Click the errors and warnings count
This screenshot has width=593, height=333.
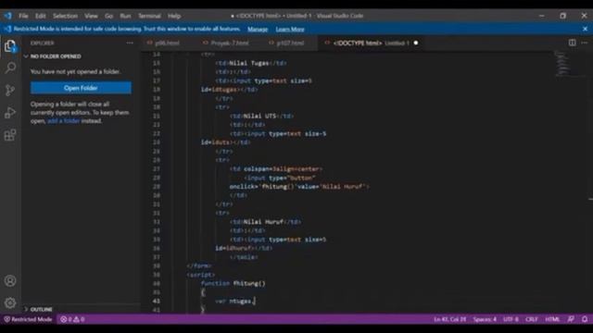tap(72, 319)
